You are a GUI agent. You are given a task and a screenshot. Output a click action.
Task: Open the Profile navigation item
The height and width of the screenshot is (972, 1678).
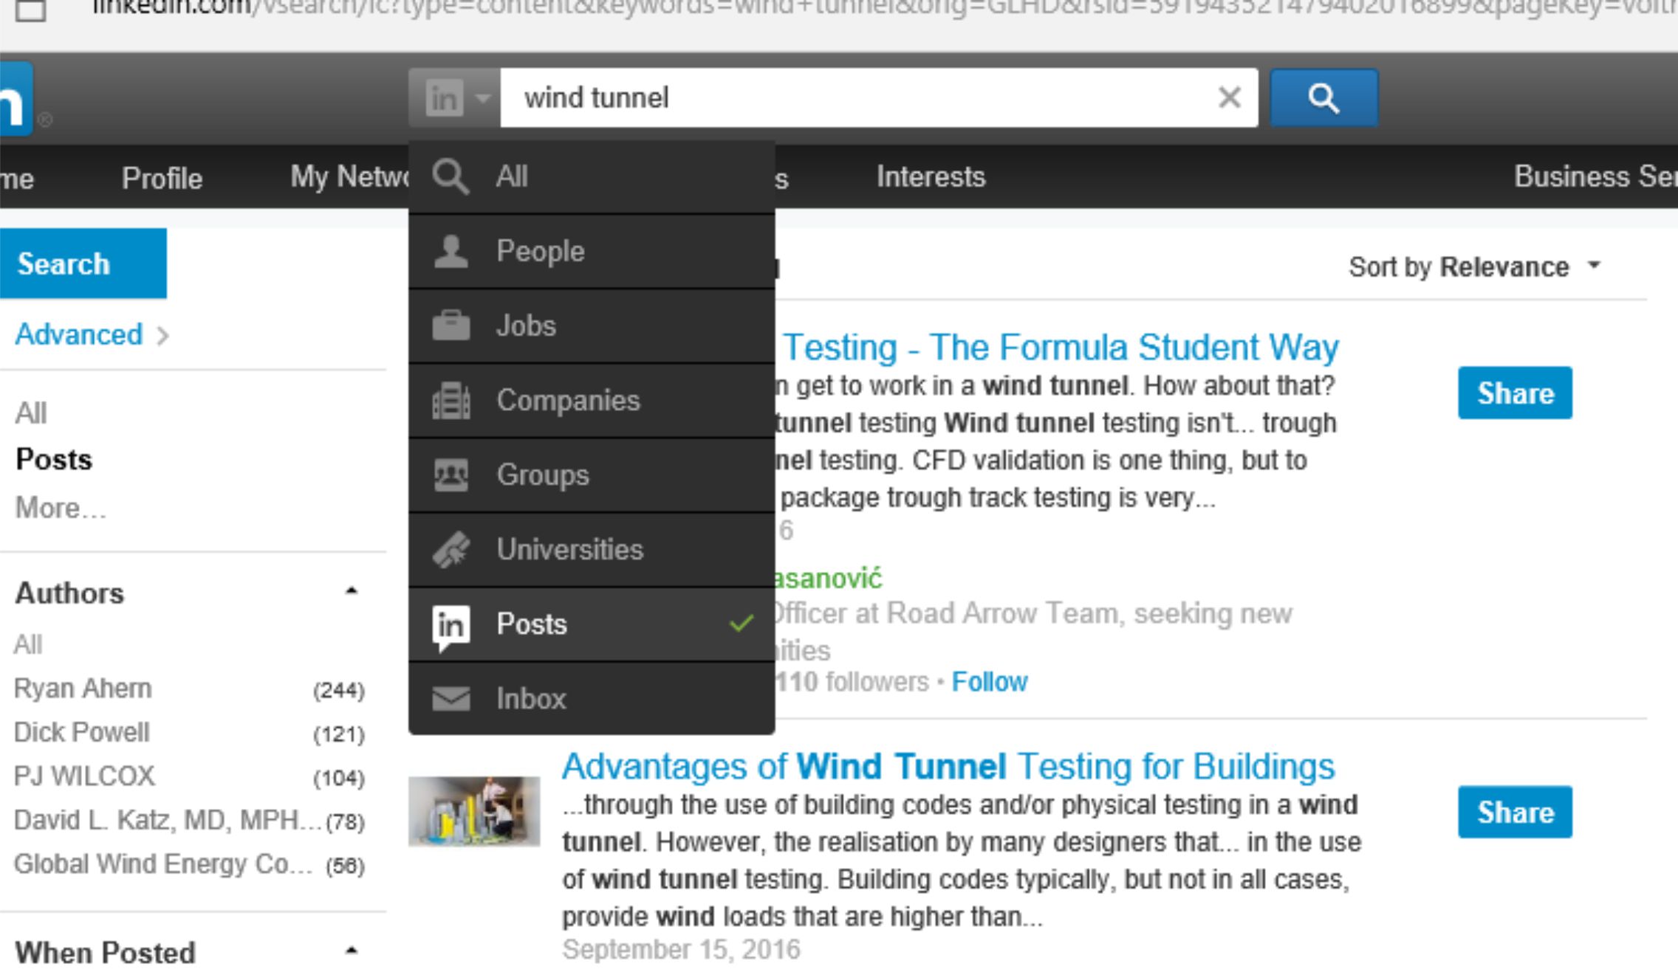(x=162, y=178)
